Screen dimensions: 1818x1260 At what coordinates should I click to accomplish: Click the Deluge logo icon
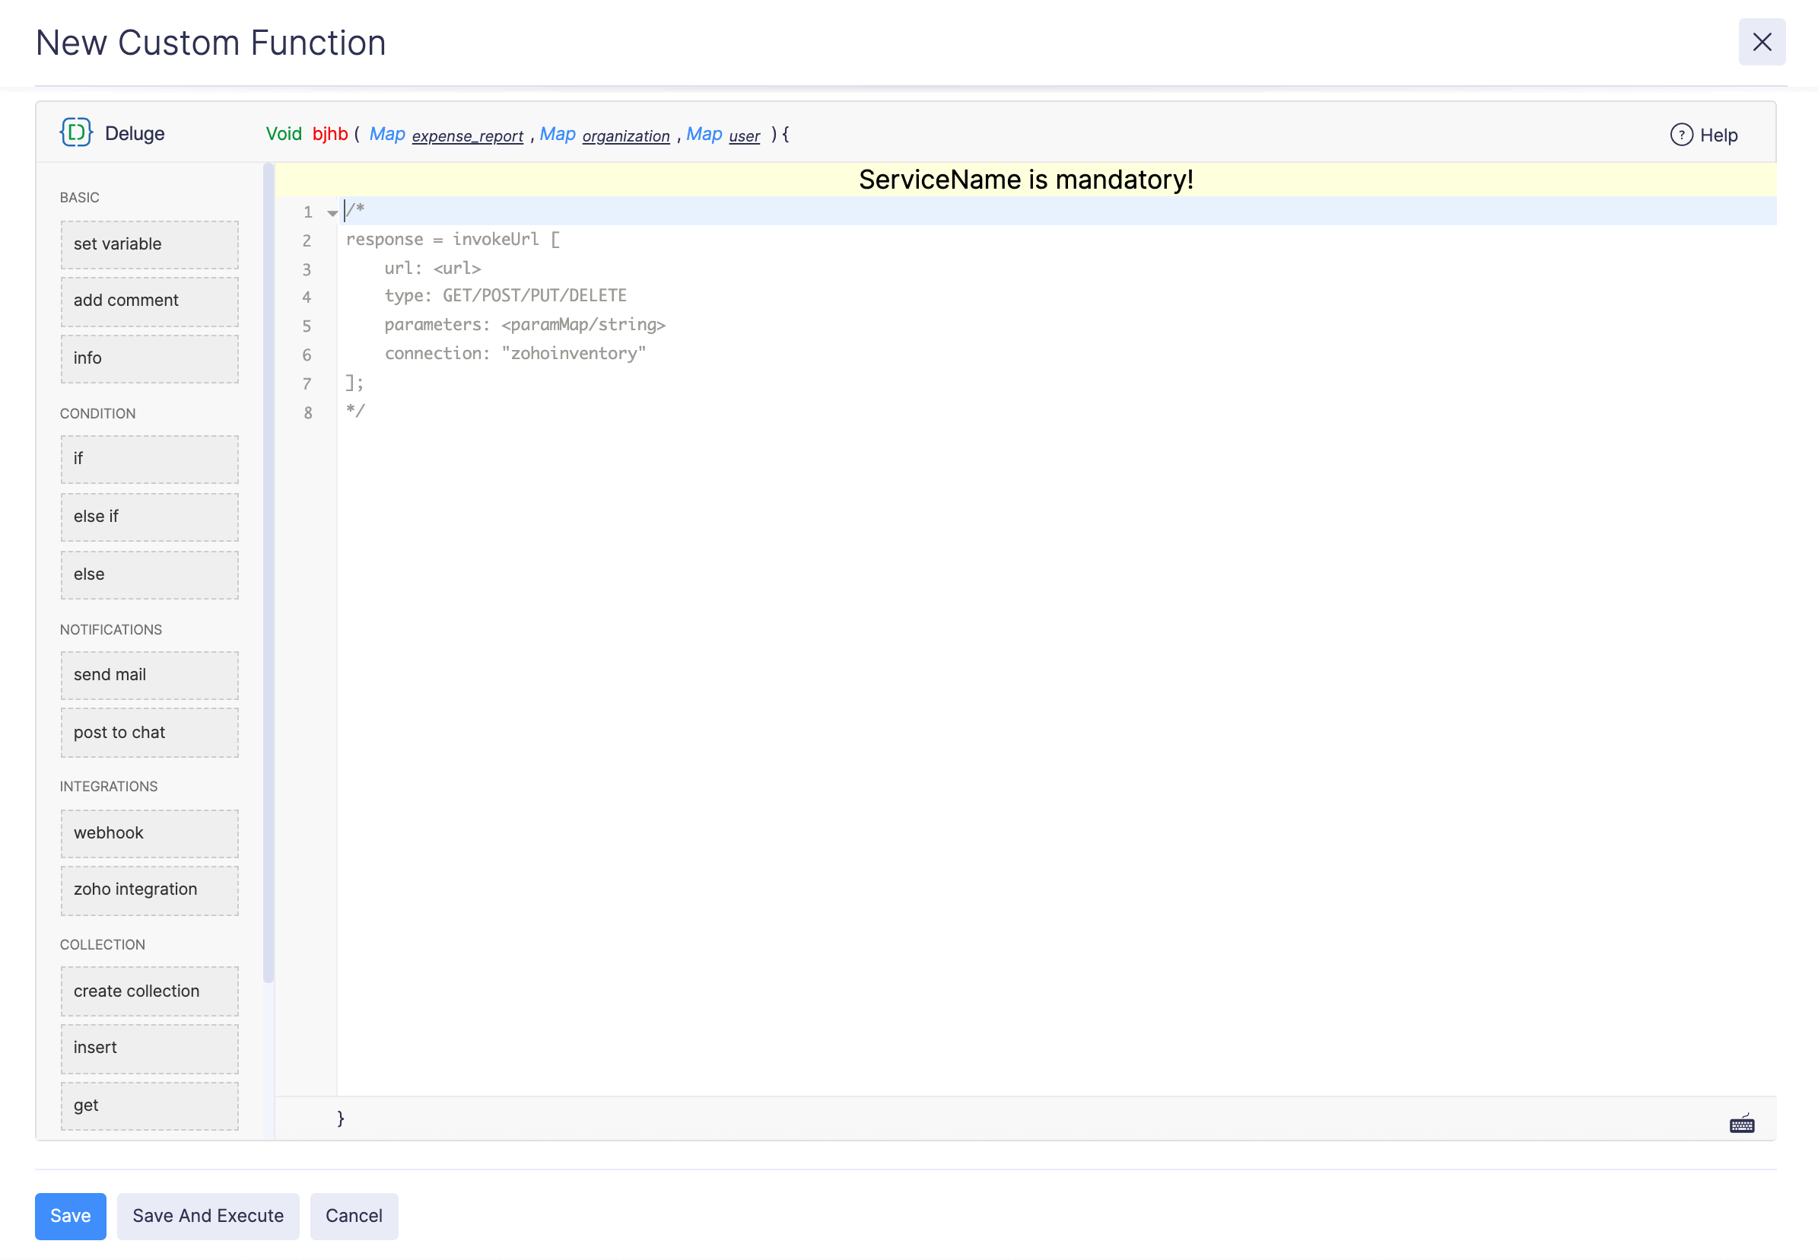77,132
